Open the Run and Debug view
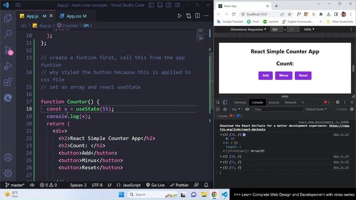 click(x=8, y=66)
